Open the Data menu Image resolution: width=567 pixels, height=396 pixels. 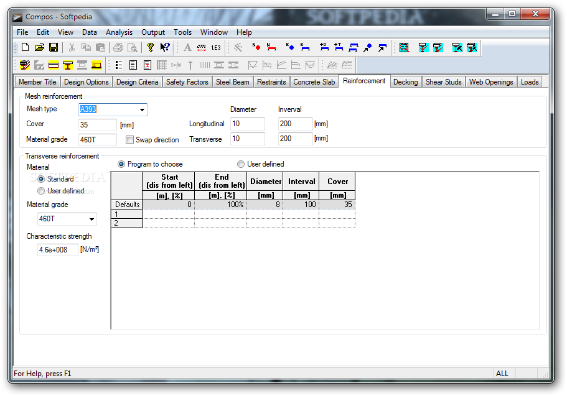pos(90,32)
